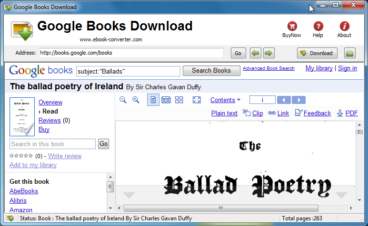Click the horizontal scrollbar right arrow
Viewport: 368px width, 226px height.
[x=351, y=208]
